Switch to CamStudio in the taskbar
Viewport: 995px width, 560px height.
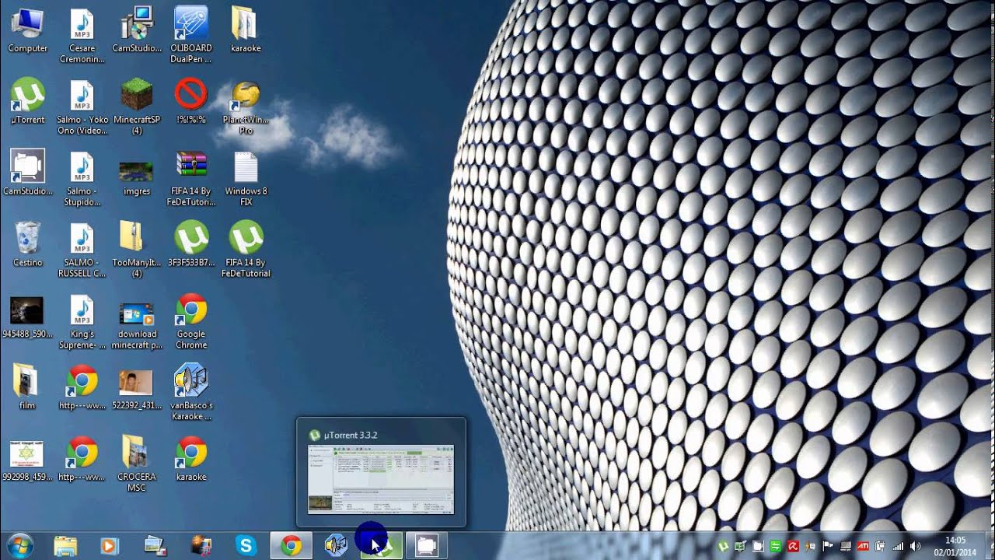426,546
